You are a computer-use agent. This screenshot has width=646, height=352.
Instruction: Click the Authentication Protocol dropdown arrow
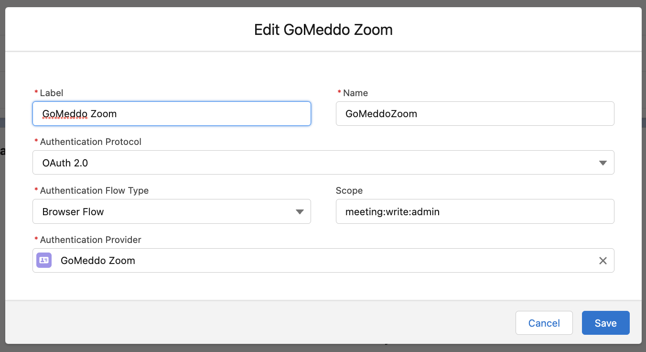[603, 163]
